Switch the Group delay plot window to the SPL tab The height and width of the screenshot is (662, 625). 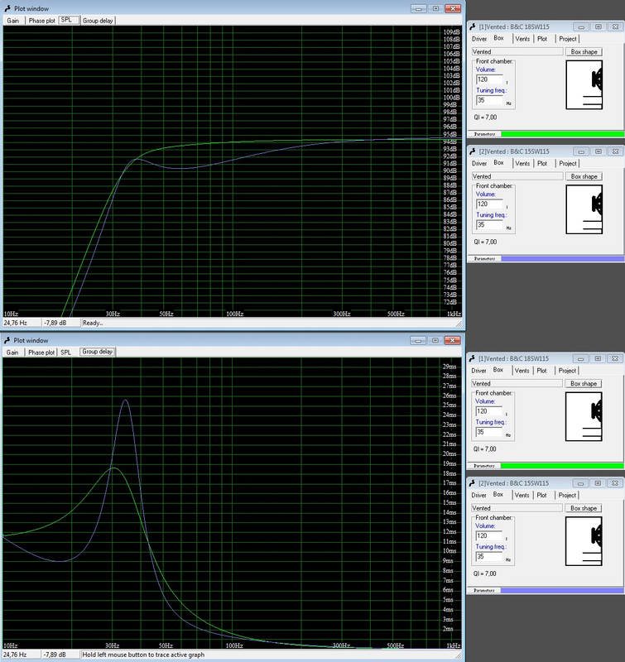pos(66,353)
